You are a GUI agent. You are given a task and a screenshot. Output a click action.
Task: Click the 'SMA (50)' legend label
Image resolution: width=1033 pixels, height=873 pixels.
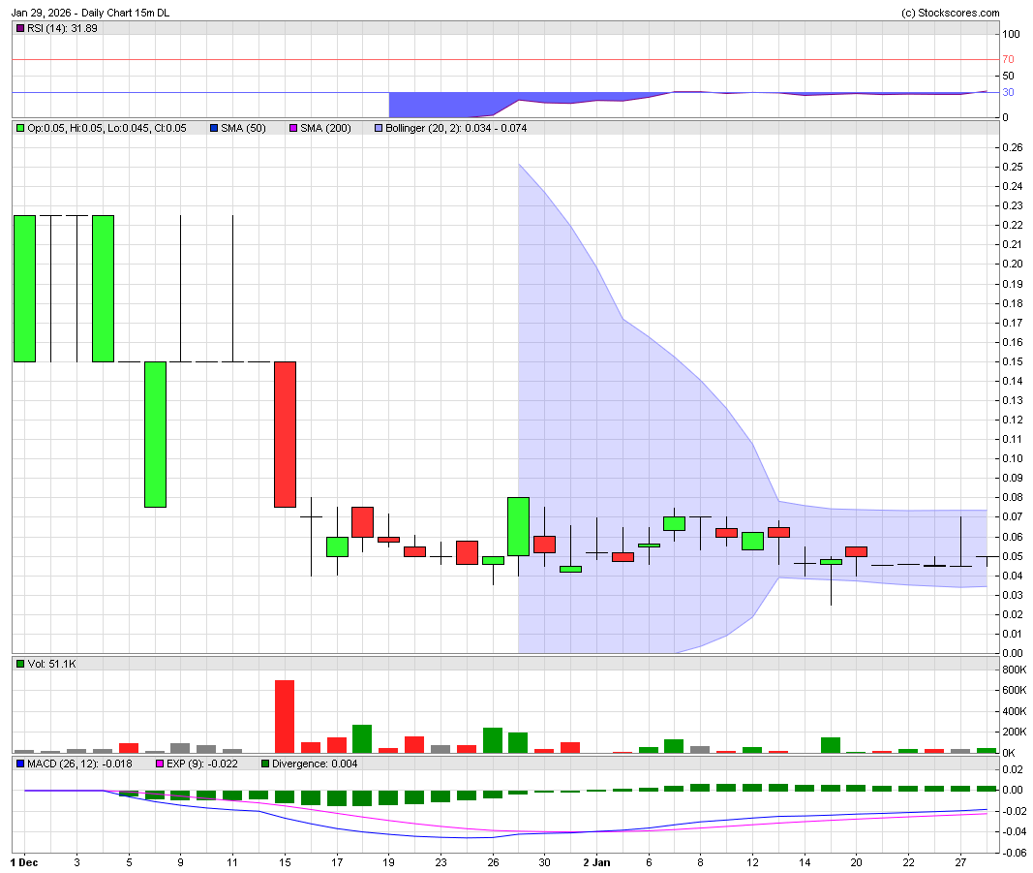(243, 128)
